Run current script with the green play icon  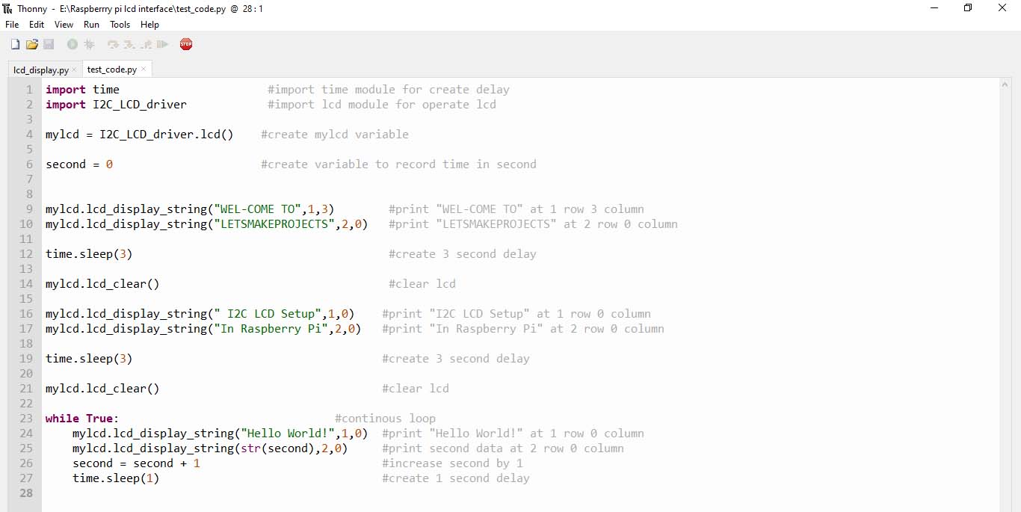pos(73,45)
